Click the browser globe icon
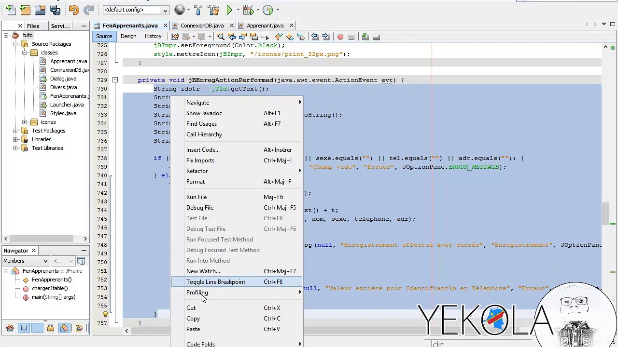This screenshot has height=347, width=618. coord(179,10)
